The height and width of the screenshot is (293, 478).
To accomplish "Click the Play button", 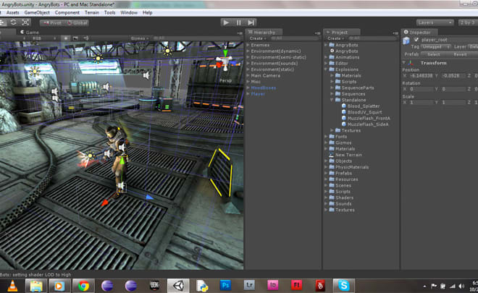I will 226,22.
